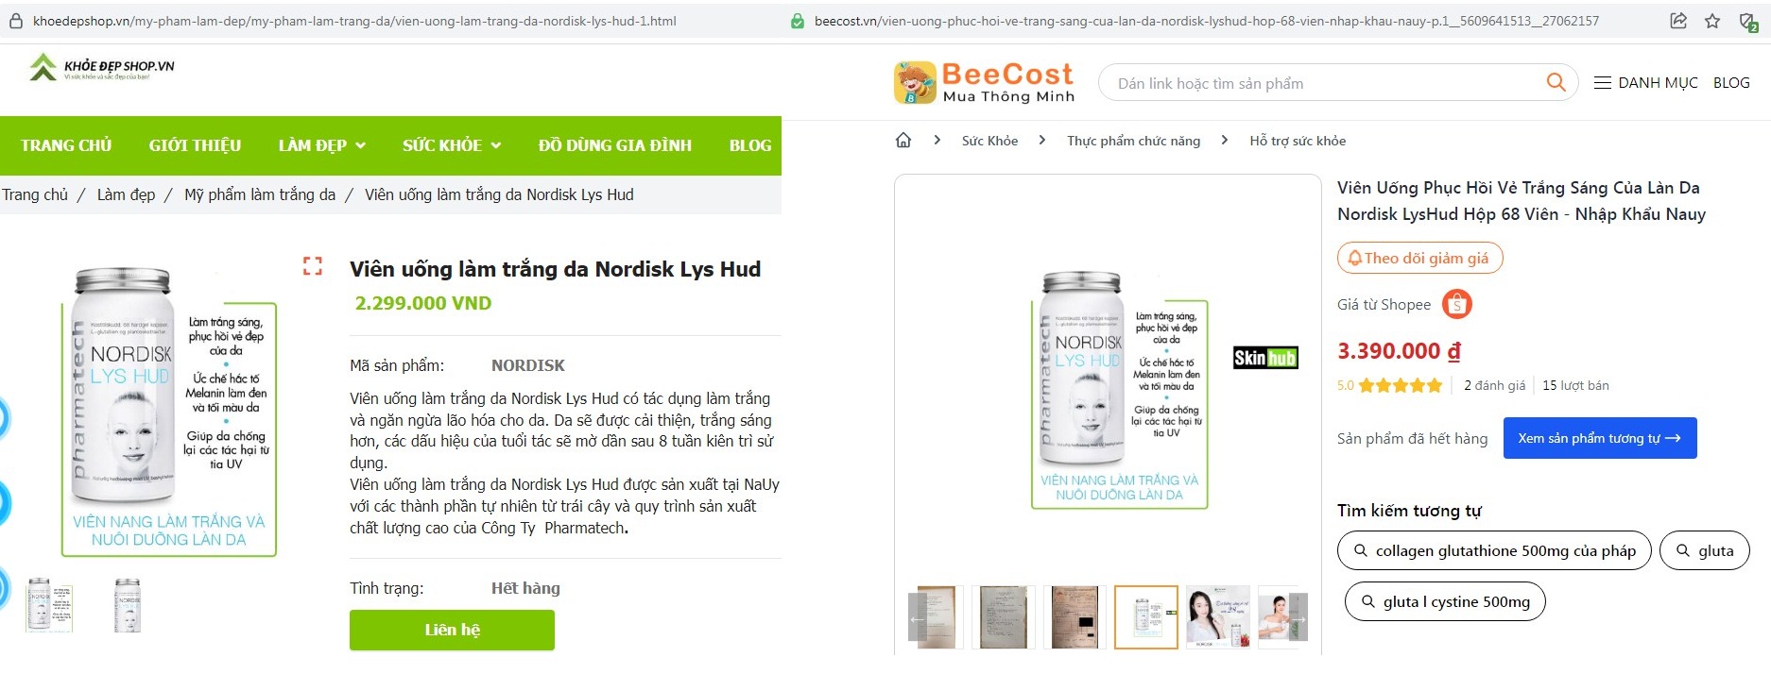Click the 'collagen glutathione 500mg của pháp' search tag
This screenshot has height=691, width=1771.
(1493, 550)
